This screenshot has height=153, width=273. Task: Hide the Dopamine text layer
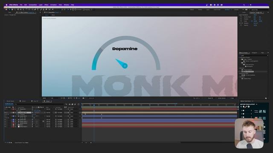click(x=5, y=109)
